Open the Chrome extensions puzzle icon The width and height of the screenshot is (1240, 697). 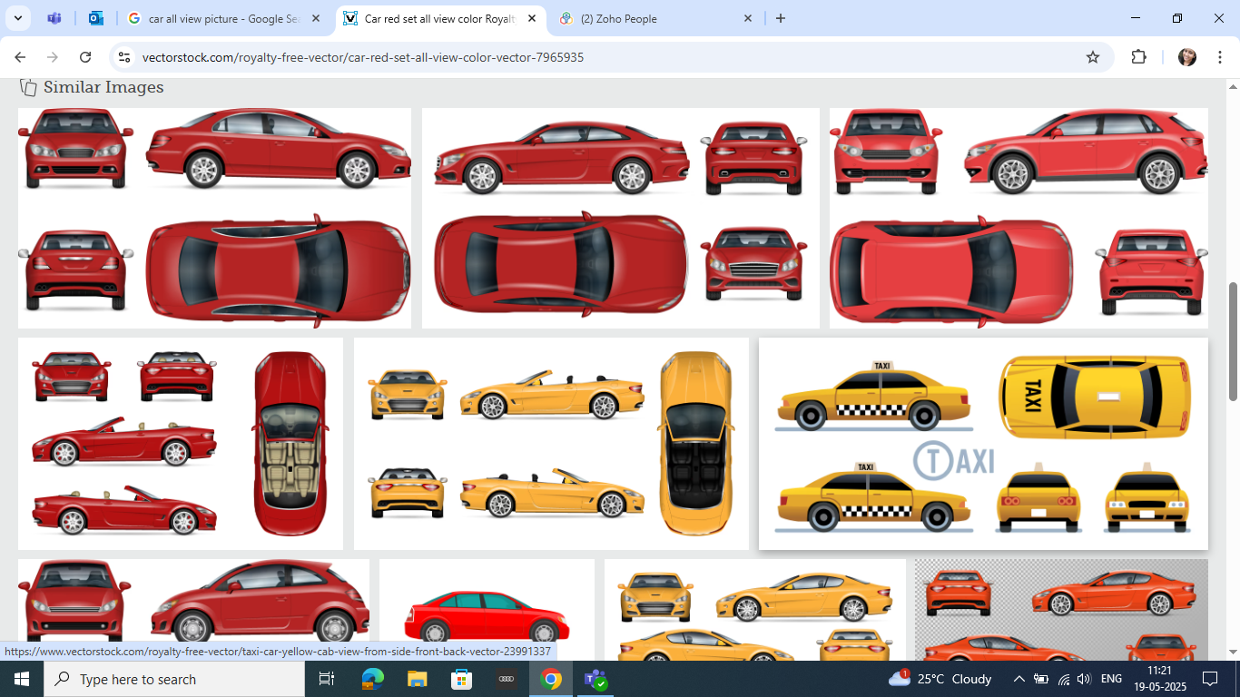(x=1138, y=57)
